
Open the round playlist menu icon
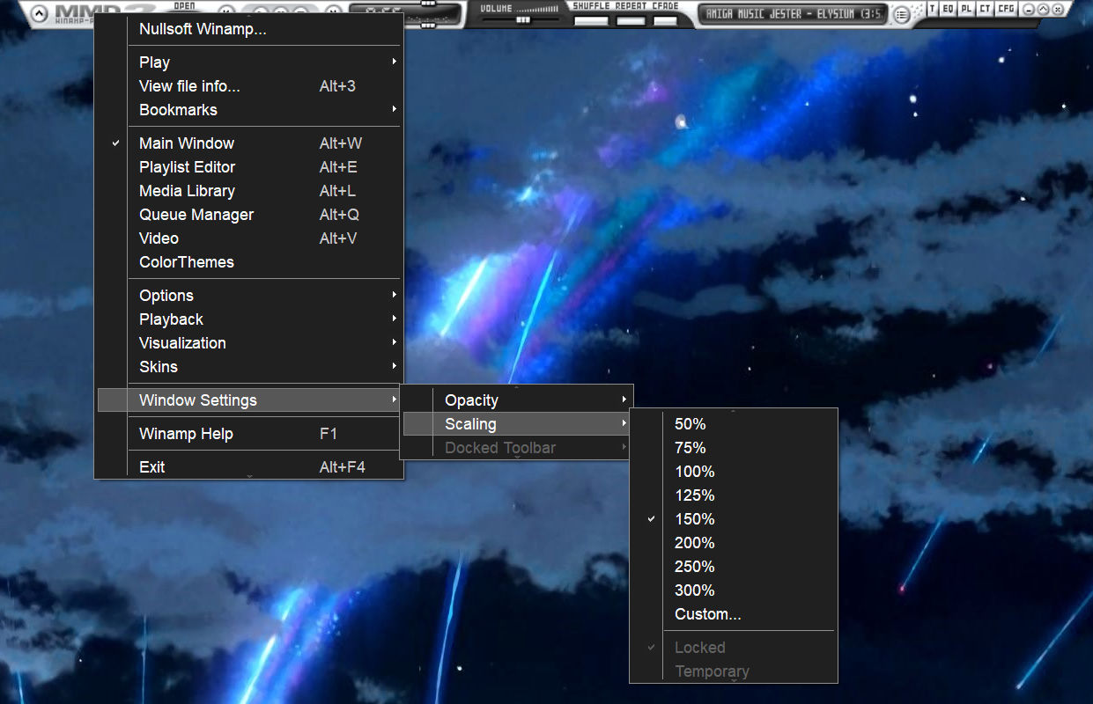[x=901, y=14]
